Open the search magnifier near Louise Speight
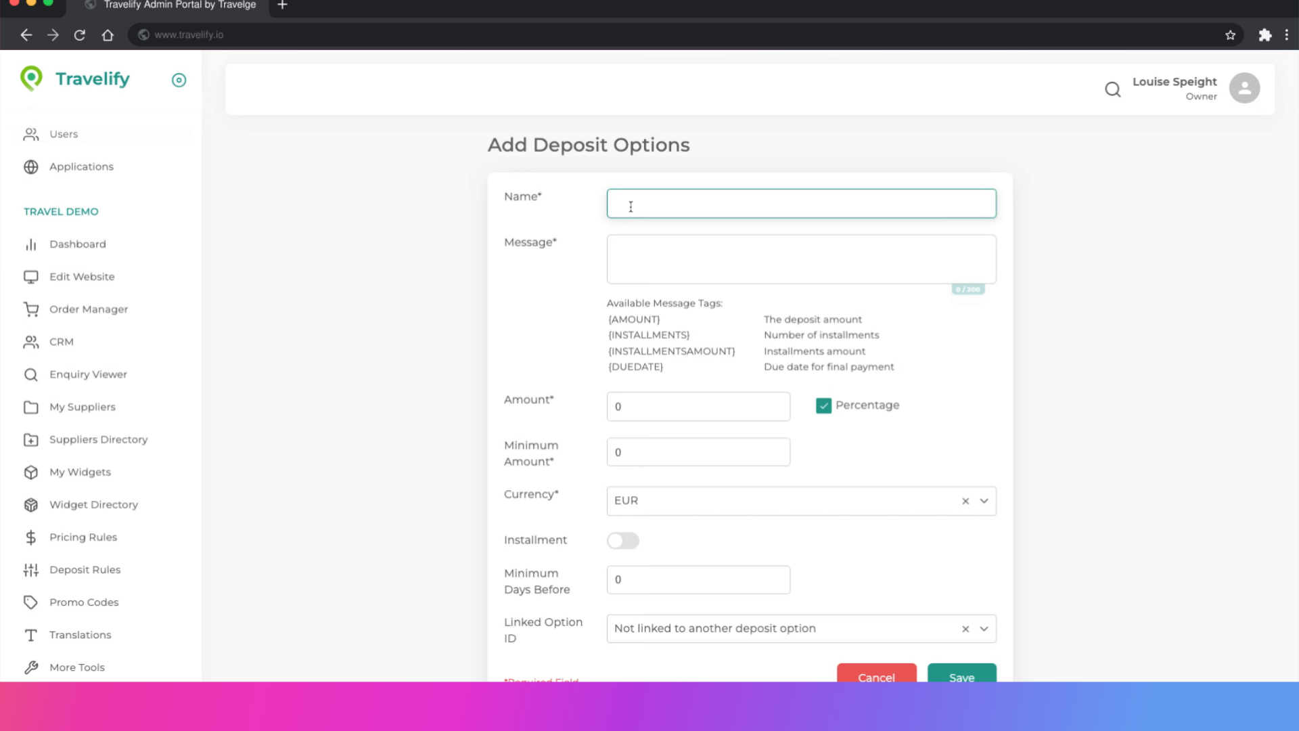Screen dimensions: 1299x731 1112,89
